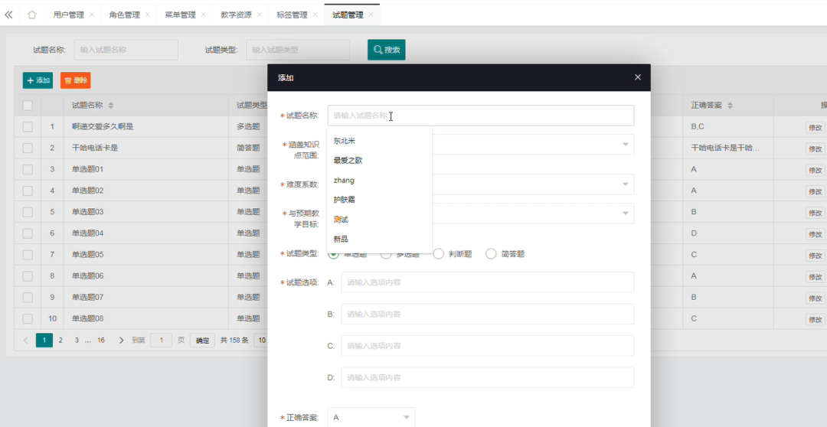Focus the 试题类型 search input
827x427 pixels.
[x=298, y=50]
